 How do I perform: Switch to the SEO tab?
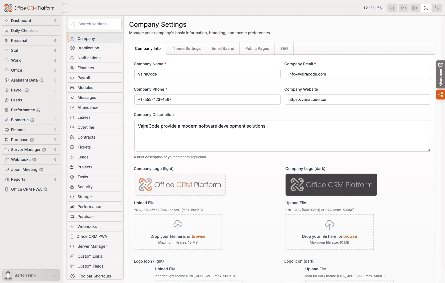coord(284,48)
